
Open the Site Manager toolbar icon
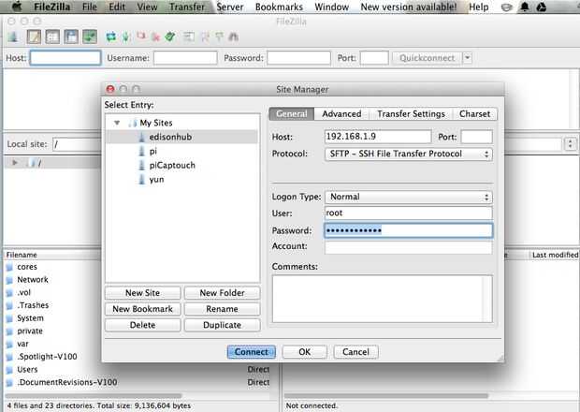coord(13,37)
